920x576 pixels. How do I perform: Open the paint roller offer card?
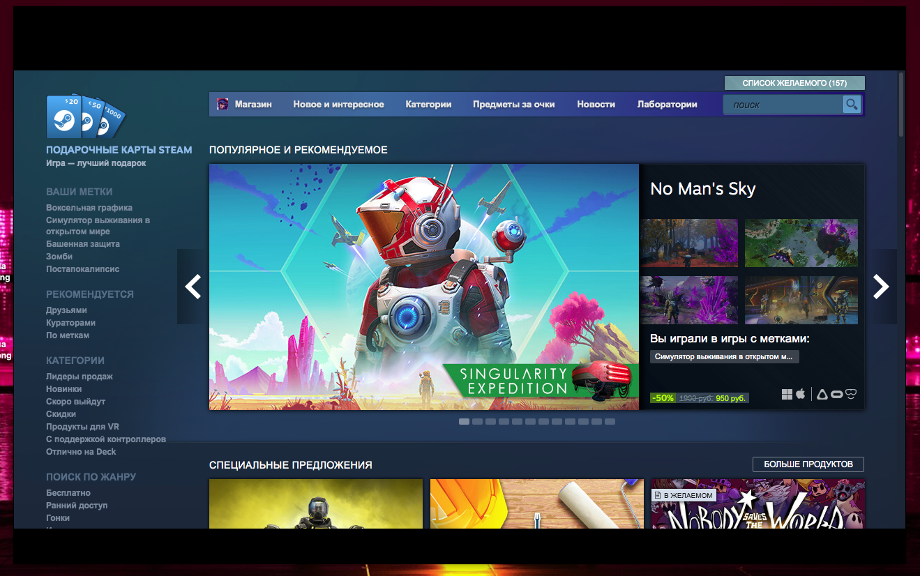coord(537,503)
